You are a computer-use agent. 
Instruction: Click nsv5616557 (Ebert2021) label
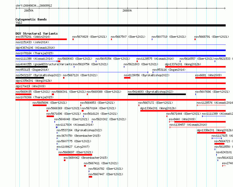point(197,59)
